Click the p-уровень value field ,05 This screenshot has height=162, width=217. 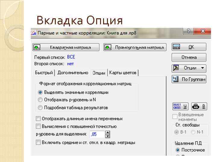(97, 134)
